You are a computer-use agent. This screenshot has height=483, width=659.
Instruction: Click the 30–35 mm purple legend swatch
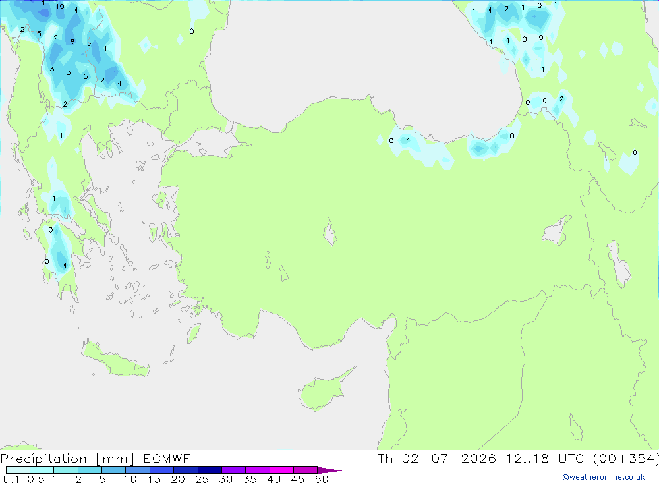tap(233, 470)
